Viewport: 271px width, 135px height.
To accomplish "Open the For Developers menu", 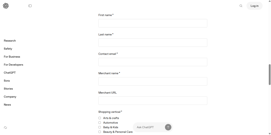I will 13,65.
